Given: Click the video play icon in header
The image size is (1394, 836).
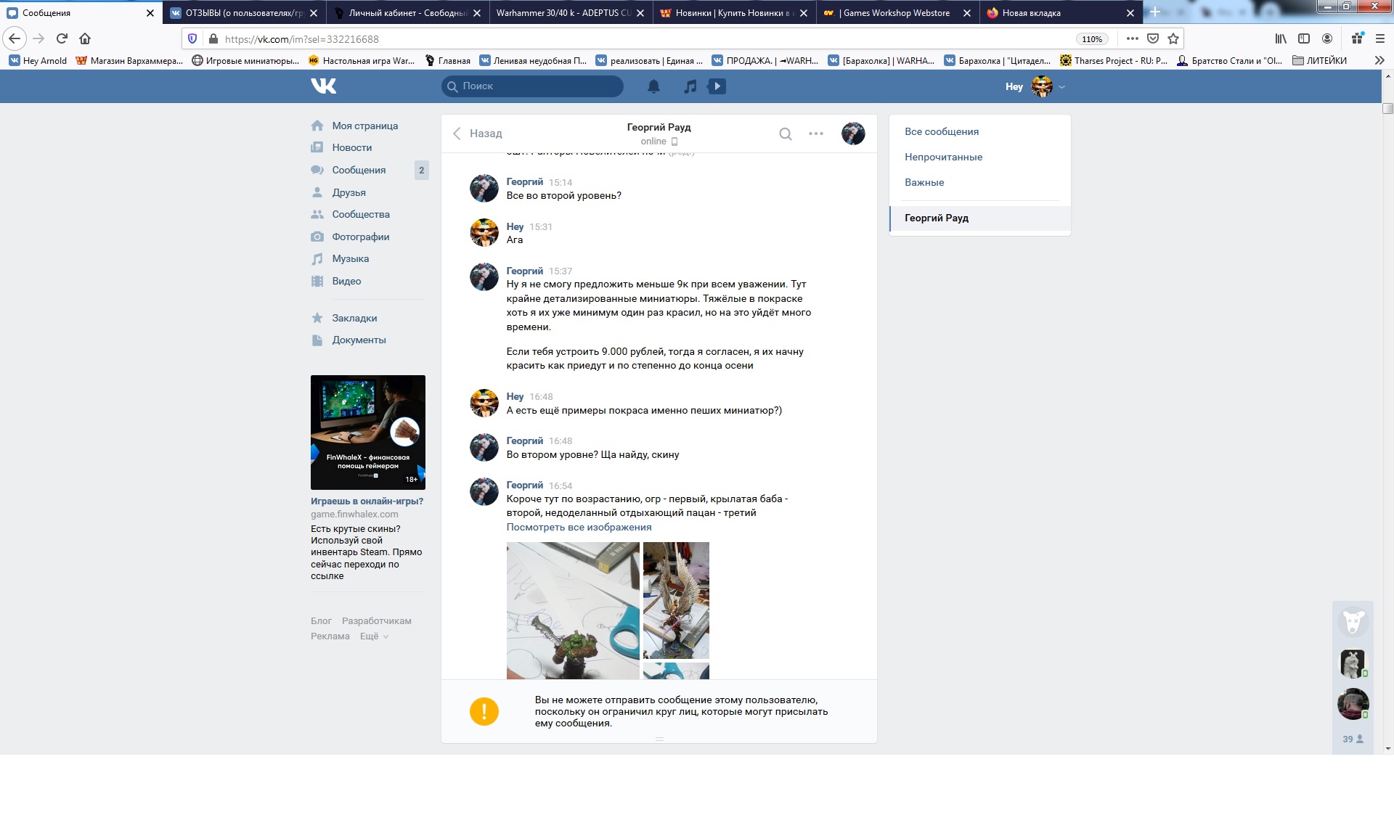Looking at the screenshot, I should (x=717, y=86).
